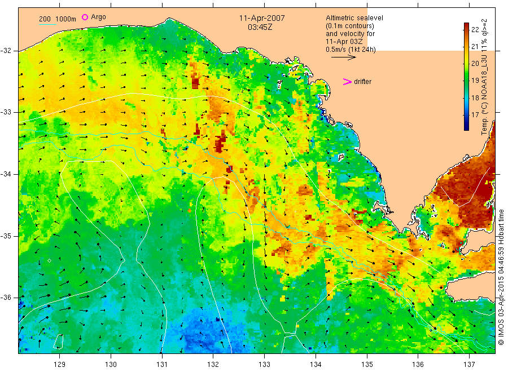Screen dimensions: 508x372
Task: Click longitude label 130
Action: [x=111, y=365]
